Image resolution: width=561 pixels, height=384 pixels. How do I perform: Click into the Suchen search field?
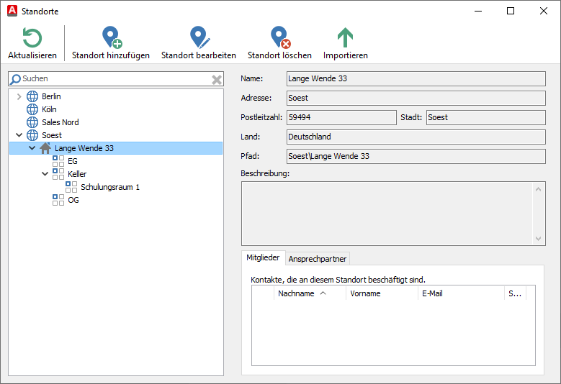(108, 78)
